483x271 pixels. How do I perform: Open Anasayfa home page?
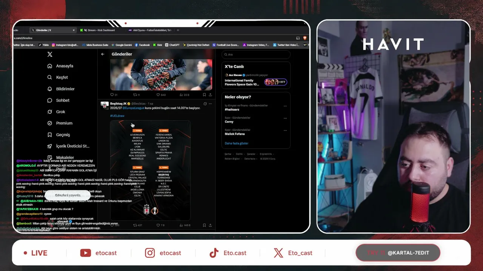point(60,66)
